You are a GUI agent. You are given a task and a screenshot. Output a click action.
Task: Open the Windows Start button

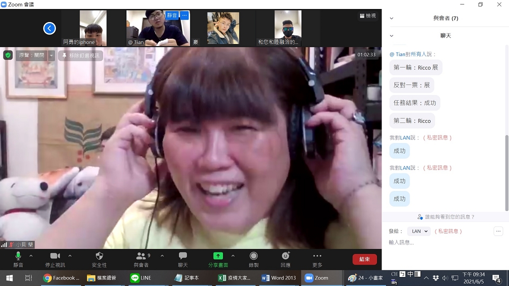[9, 278]
